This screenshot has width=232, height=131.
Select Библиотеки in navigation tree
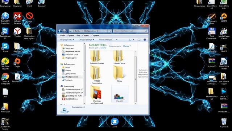69,64
